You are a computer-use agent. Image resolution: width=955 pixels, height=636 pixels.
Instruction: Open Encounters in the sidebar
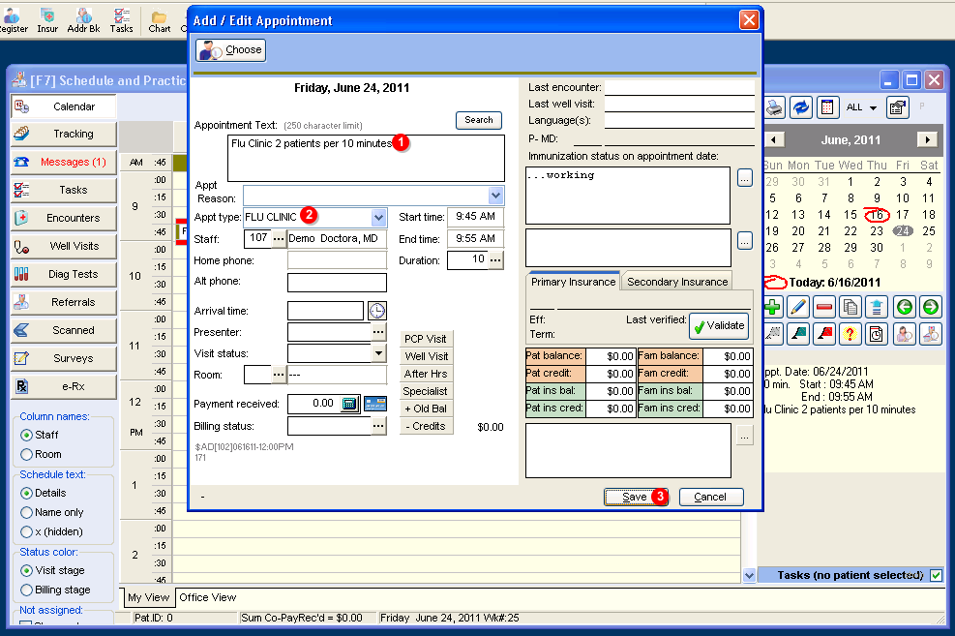[x=64, y=218]
